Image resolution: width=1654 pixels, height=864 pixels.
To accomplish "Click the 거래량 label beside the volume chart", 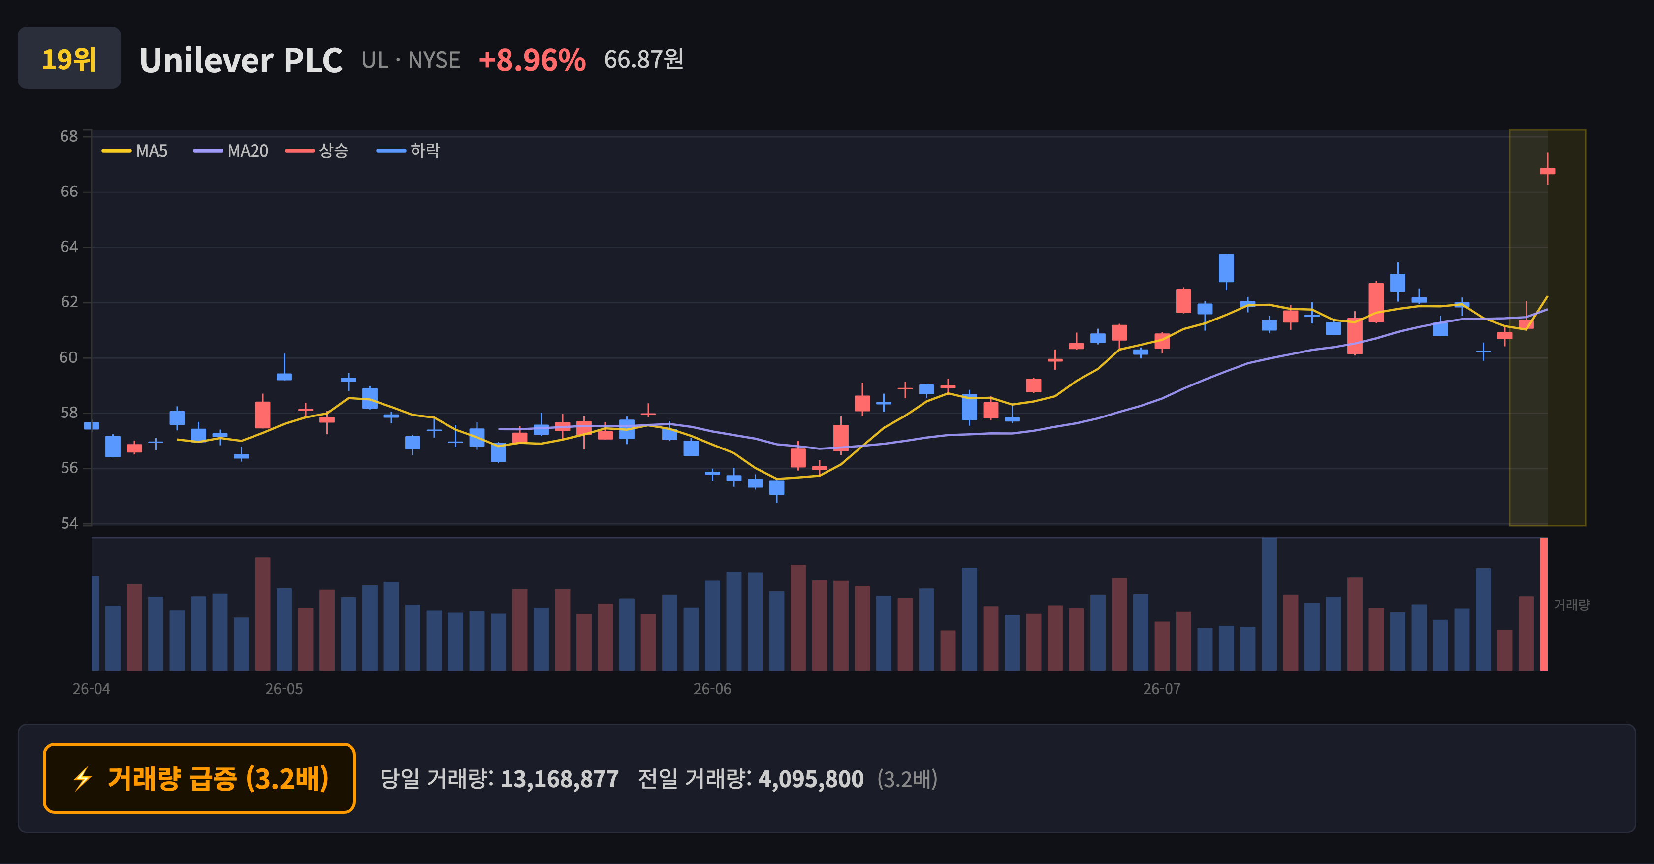I will (x=1571, y=605).
